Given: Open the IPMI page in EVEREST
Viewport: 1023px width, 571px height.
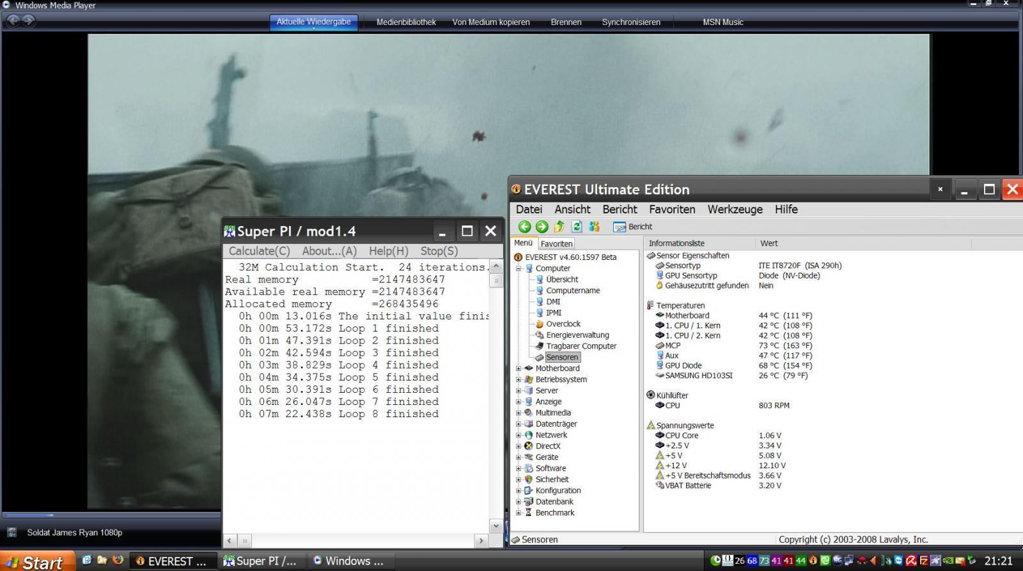Looking at the screenshot, I should pyautogui.click(x=549, y=313).
